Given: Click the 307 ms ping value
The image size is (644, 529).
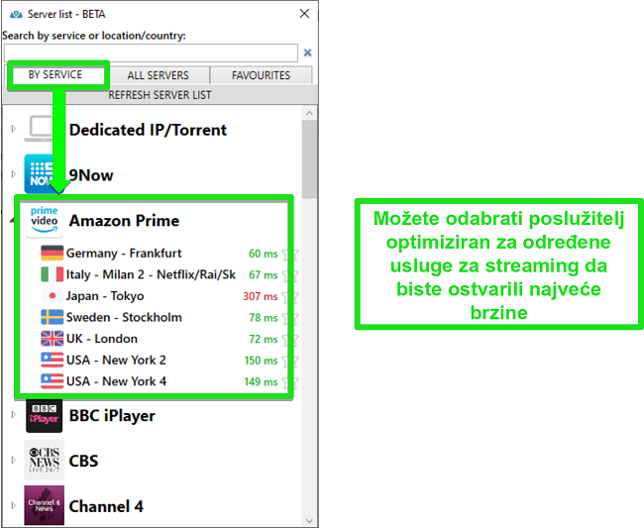Looking at the screenshot, I should [260, 296].
